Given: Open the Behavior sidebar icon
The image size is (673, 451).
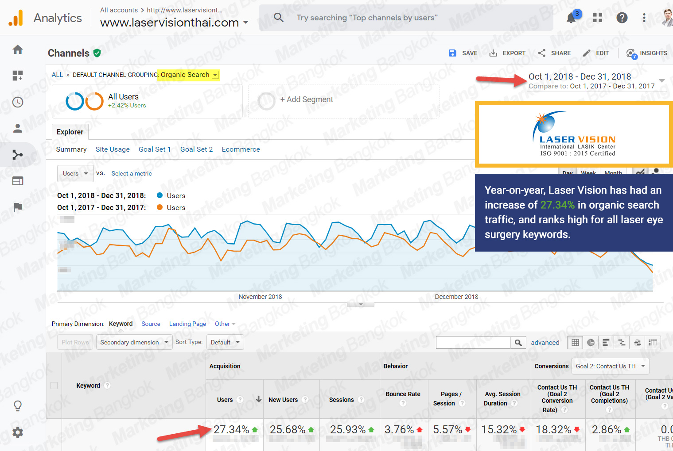Looking at the screenshot, I should click(x=18, y=181).
